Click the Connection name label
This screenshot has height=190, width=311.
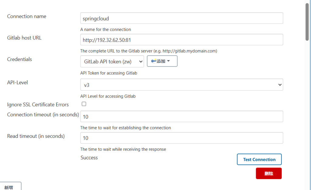[27, 16]
